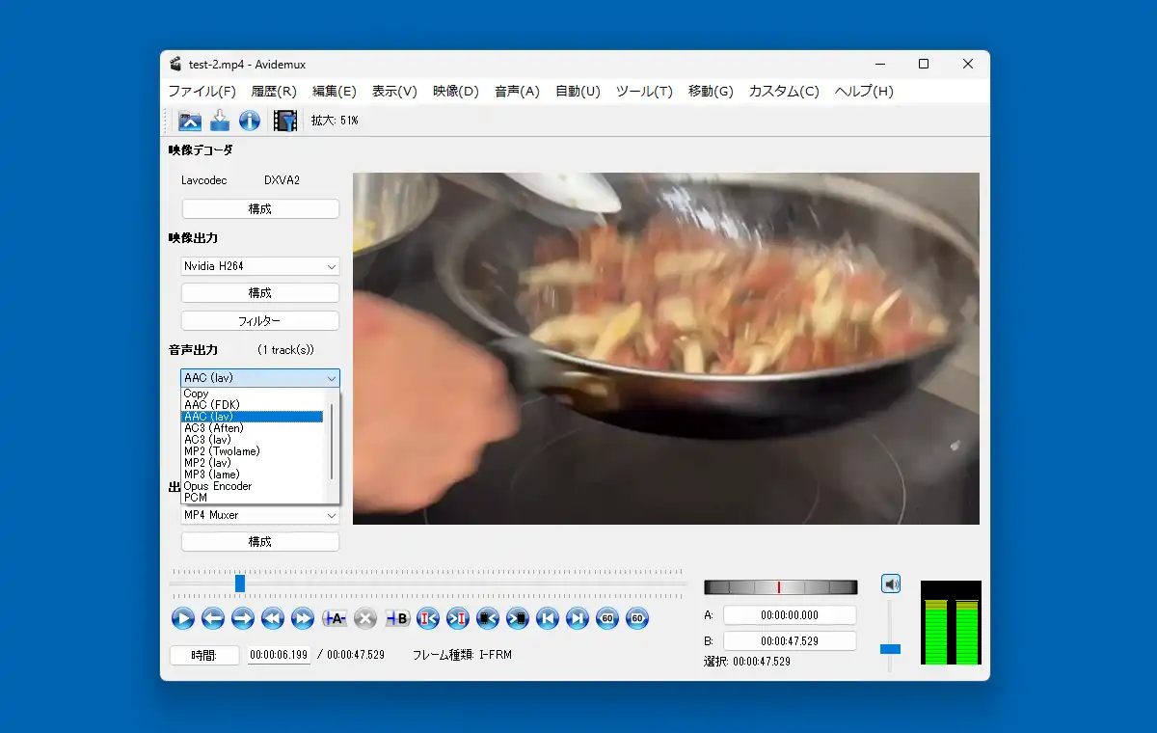
Task: Open video file via toolbar folder icon
Action: [x=190, y=121]
